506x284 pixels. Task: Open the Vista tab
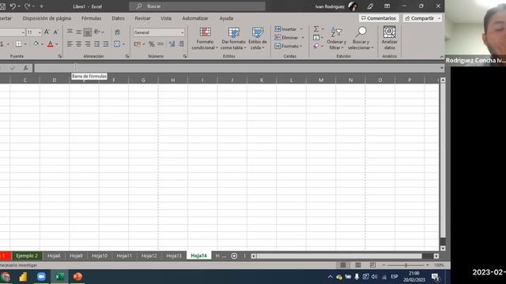point(166,18)
